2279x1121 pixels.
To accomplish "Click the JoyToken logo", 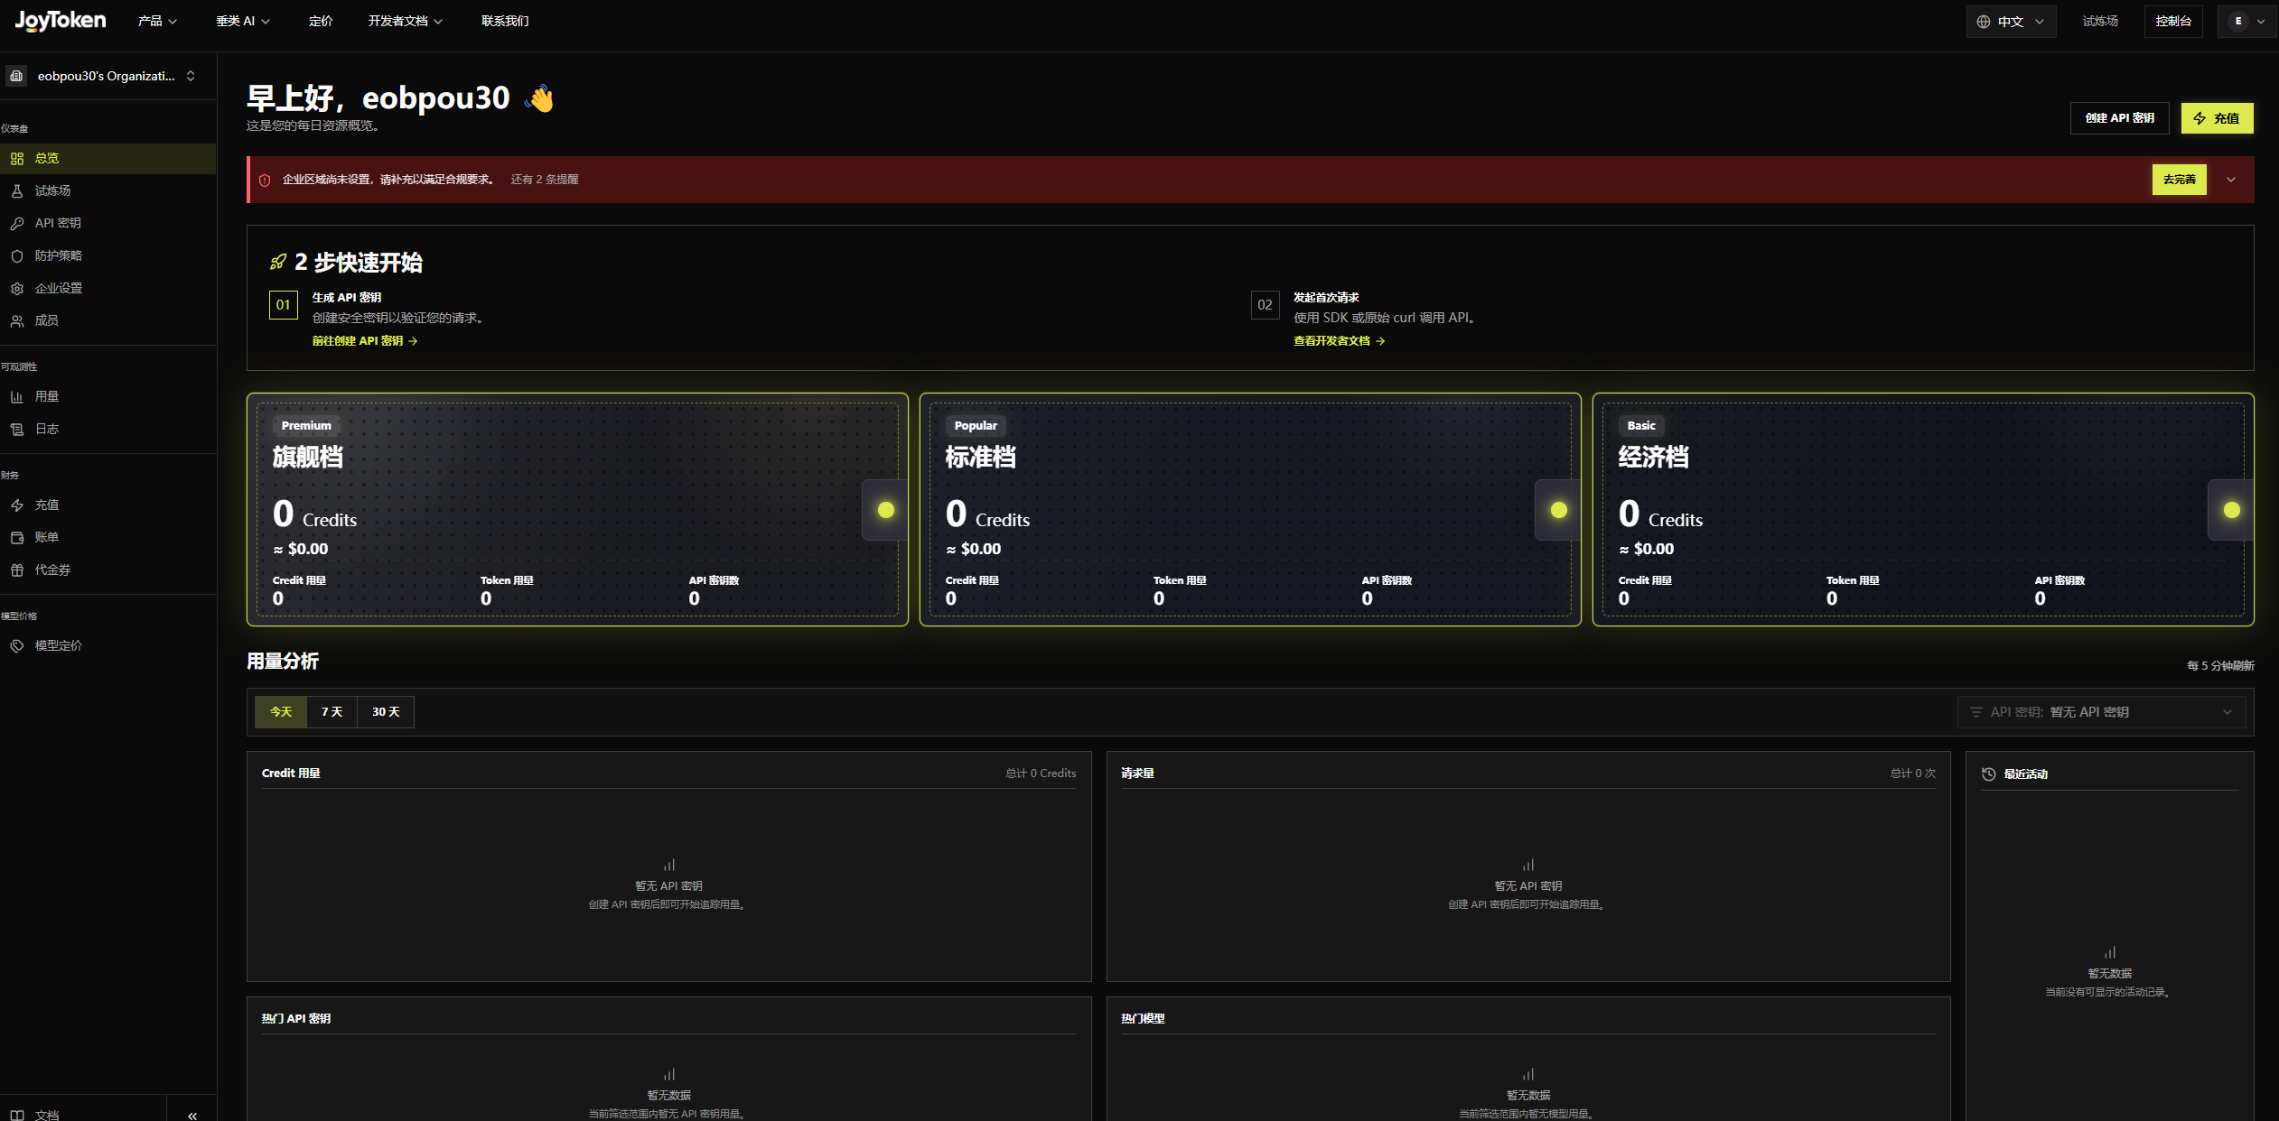I will (x=61, y=21).
